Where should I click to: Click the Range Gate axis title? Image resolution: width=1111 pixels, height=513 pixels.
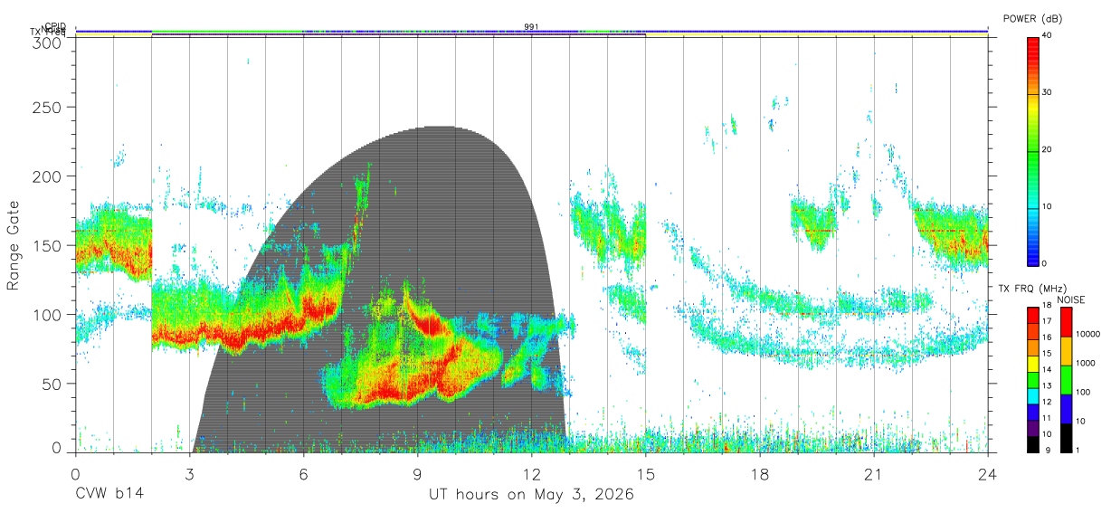point(14,245)
